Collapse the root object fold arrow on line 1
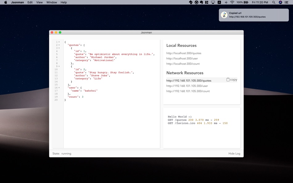The height and width of the screenshot is (183, 293). pos(59,42)
